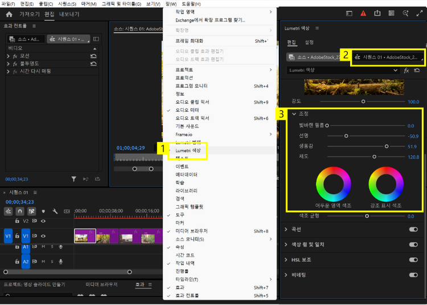The width and height of the screenshot is (427, 305).
Task: Click the CC captions track icon
Action: click(x=67, y=212)
